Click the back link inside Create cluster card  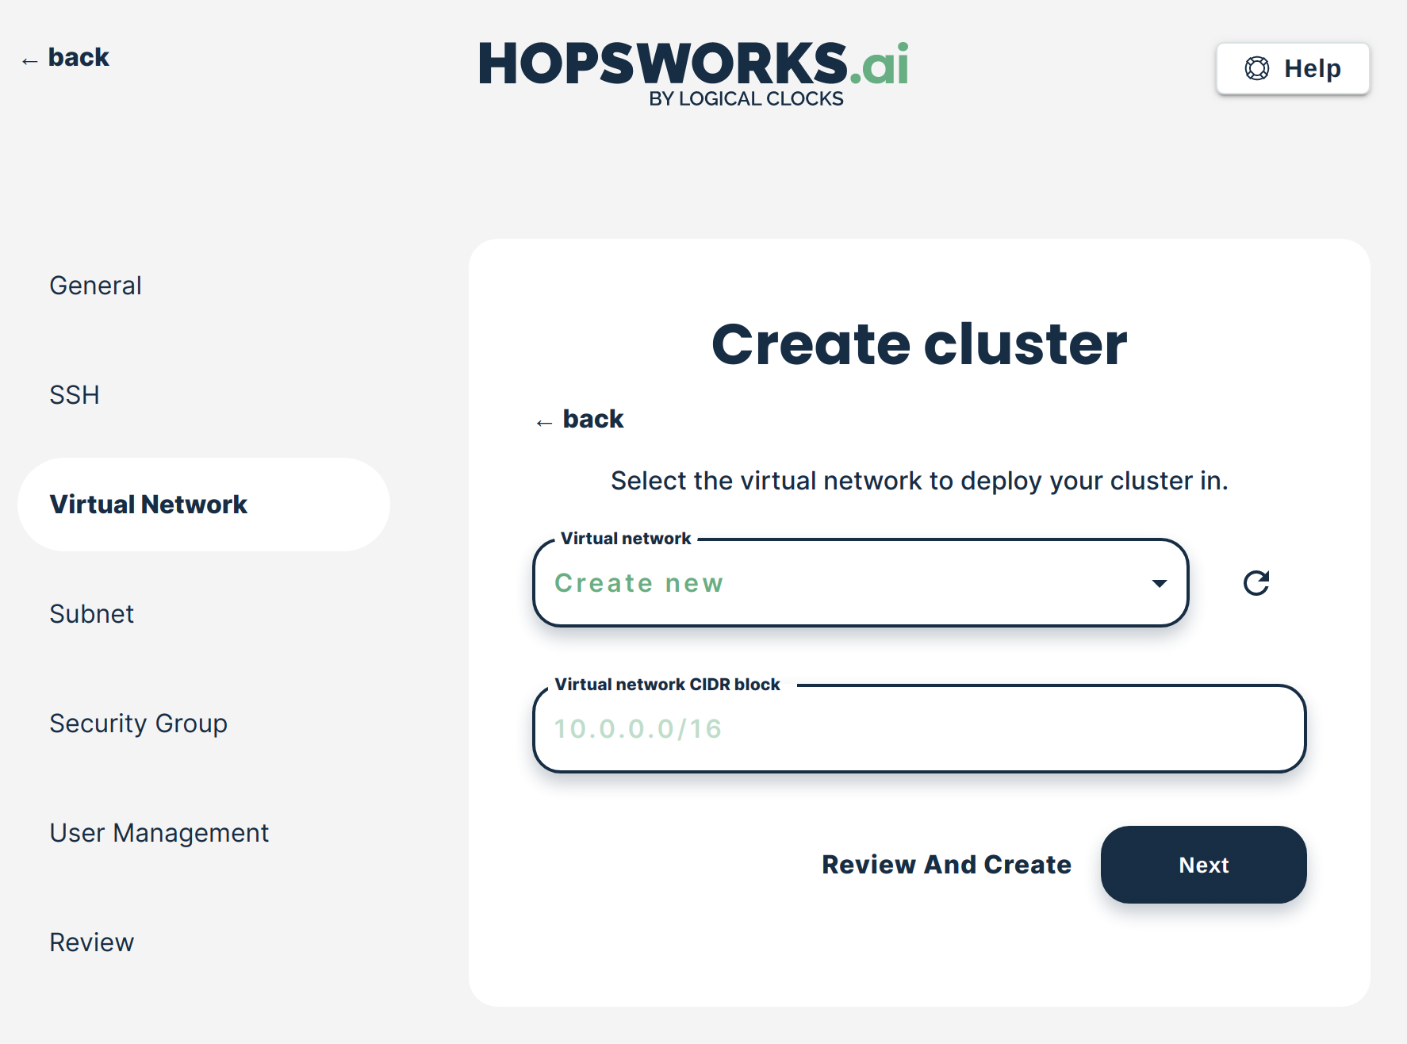pos(592,419)
